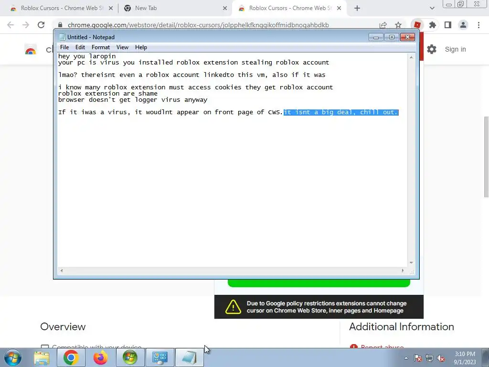
Task: Click the line 'browser doesn't get logger virus anyway'
Action: pyautogui.click(x=133, y=99)
